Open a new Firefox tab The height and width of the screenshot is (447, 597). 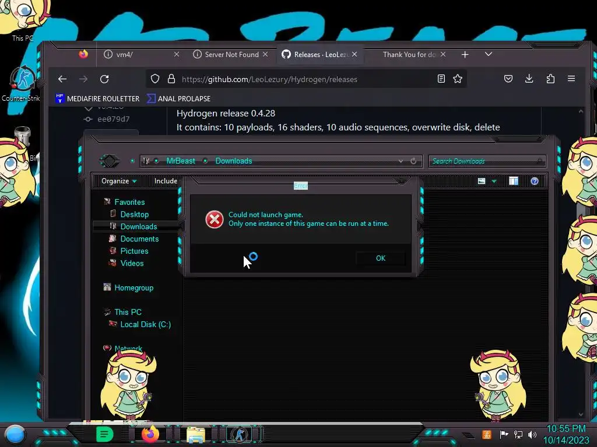[x=465, y=55]
